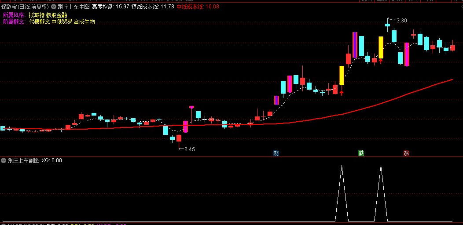Screen dimensions: 463x225
Task: Open the dropdown arrow beside 保龄宝(日线.前复权)
Action: click(x=53, y=7)
